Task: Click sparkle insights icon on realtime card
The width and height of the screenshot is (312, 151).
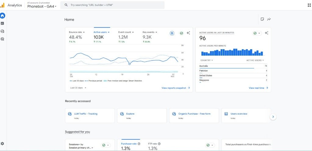Action: pos(267,33)
